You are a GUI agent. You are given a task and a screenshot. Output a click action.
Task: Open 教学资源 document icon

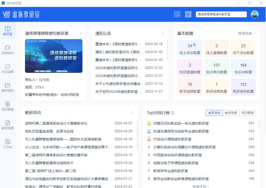click(8, 125)
